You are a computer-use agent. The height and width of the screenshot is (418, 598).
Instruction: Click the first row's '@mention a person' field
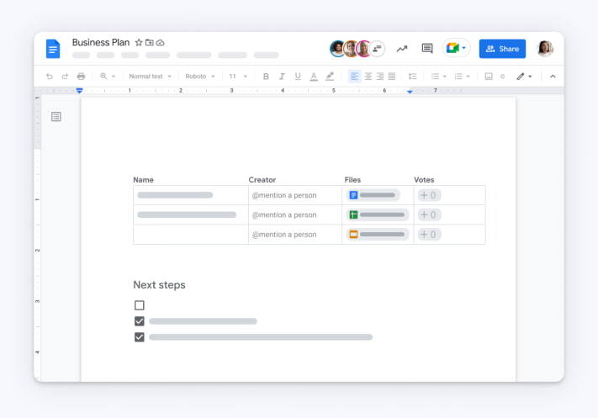284,195
